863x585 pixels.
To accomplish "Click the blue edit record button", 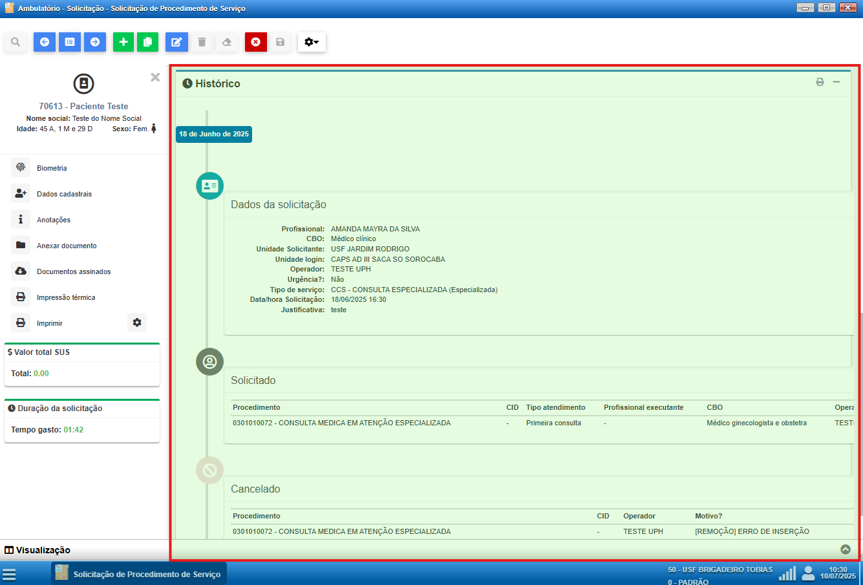I will point(176,42).
